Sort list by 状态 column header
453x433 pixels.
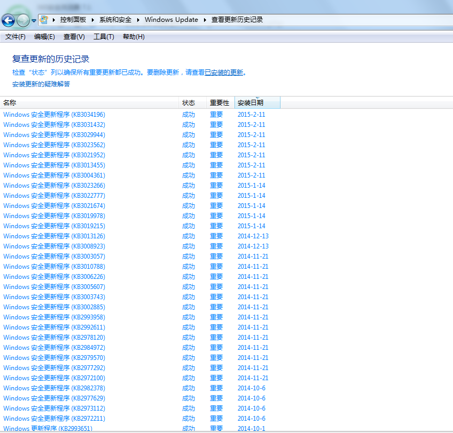coord(189,103)
